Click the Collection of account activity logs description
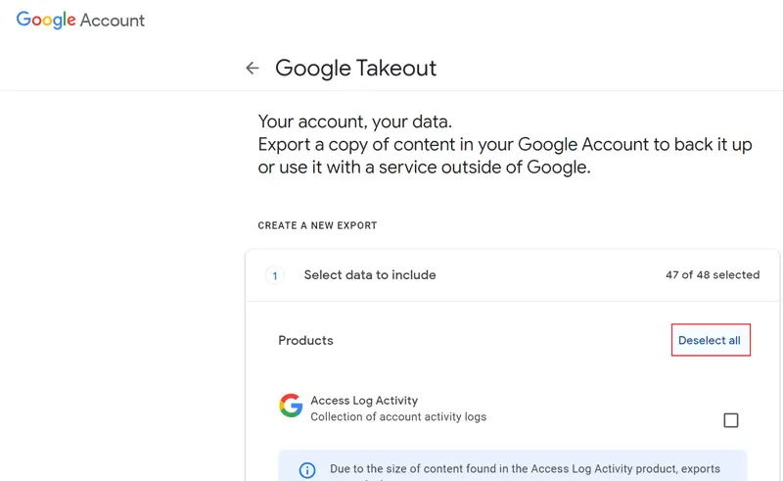The height and width of the screenshot is (481, 783). click(x=398, y=416)
